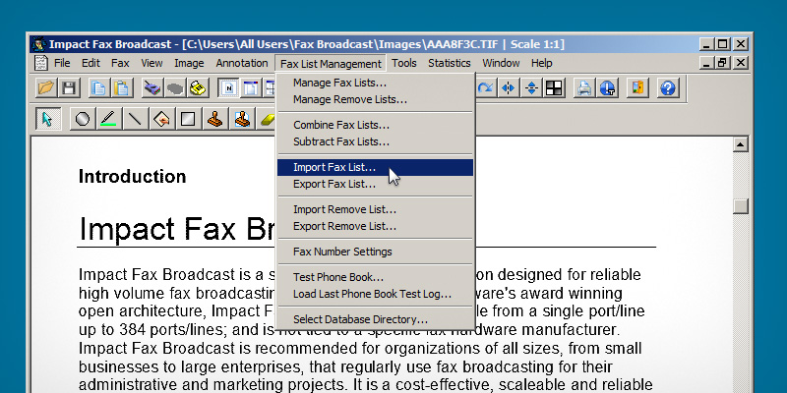Click the Print toolbar icon
Image resolution: width=787 pixels, height=393 pixels.
584,88
